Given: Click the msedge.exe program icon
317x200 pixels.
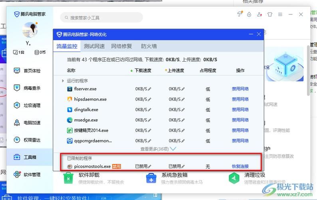Looking at the screenshot, I should 69,120.
